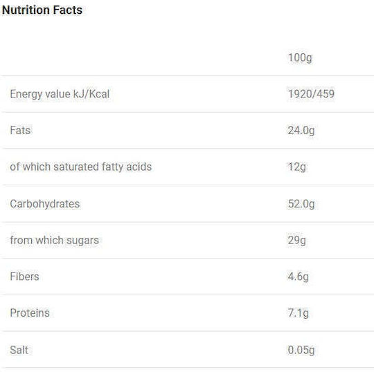Click the from which sugars label

click(x=55, y=241)
